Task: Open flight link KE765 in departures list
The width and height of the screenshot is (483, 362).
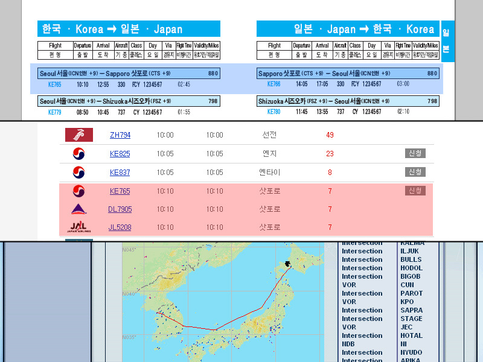Action: [x=120, y=191]
